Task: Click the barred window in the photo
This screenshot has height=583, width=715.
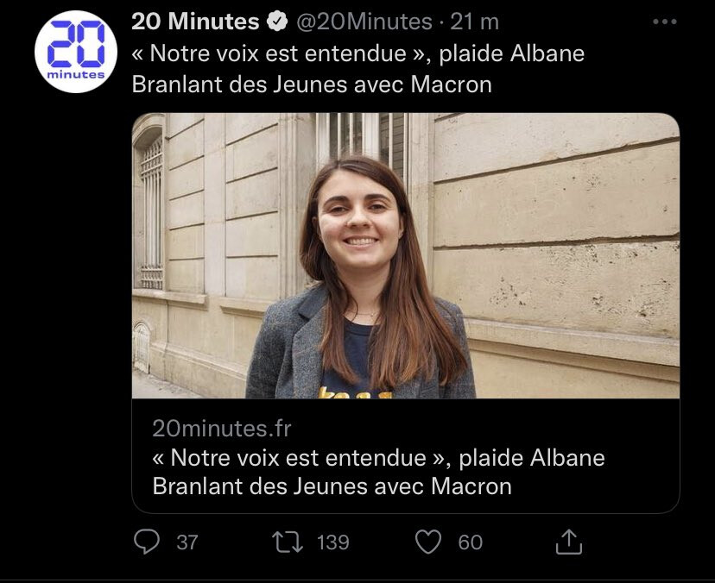Action: (151, 211)
